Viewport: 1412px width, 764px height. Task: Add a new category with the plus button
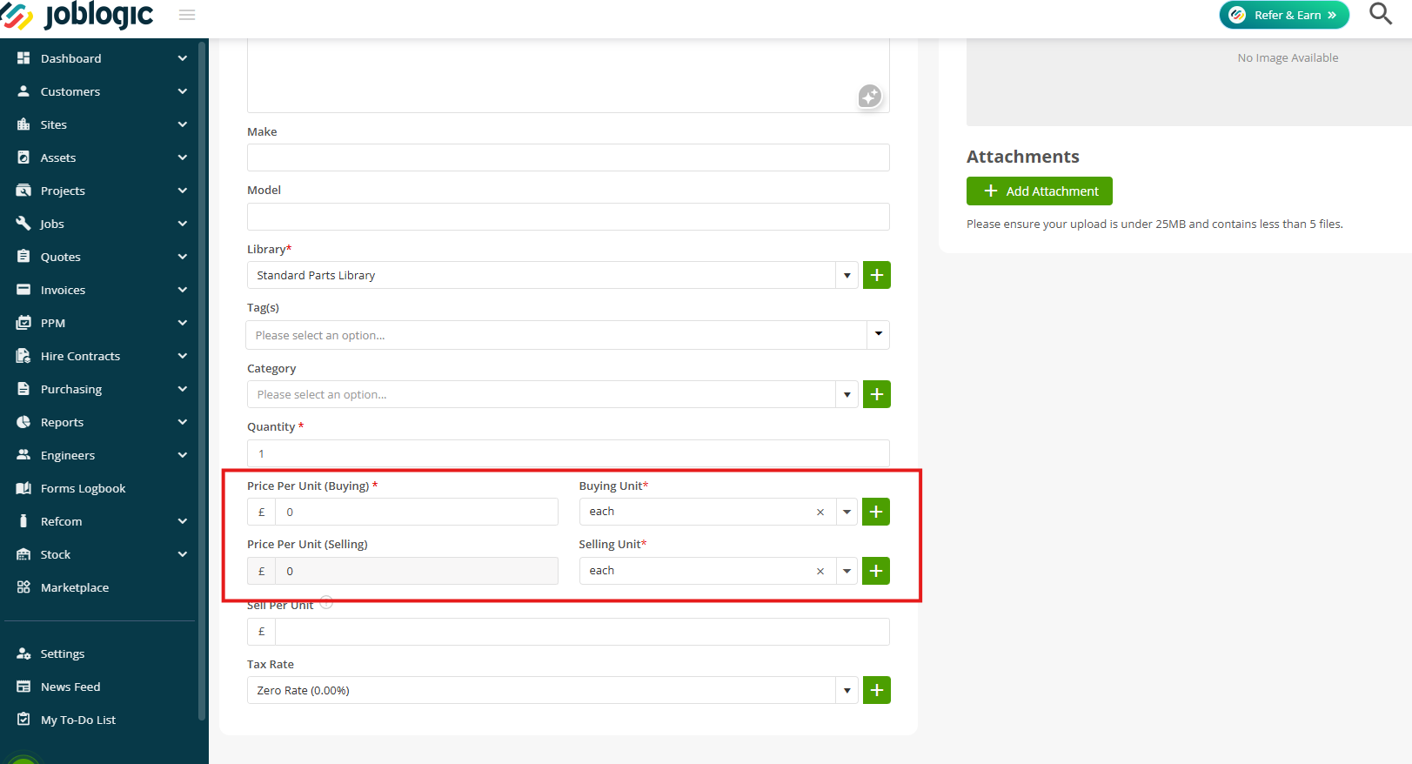point(877,394)
